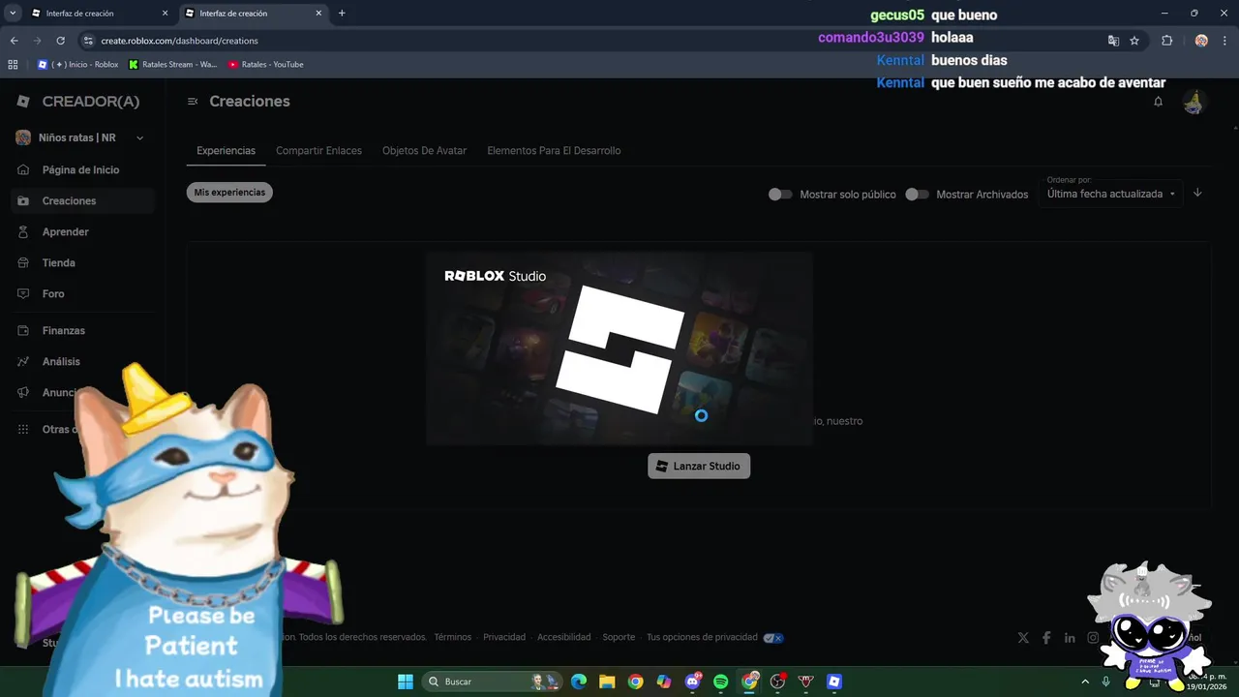Open the Soporte footer link
The image size is (1239, 697).
(x=619, y=637)
